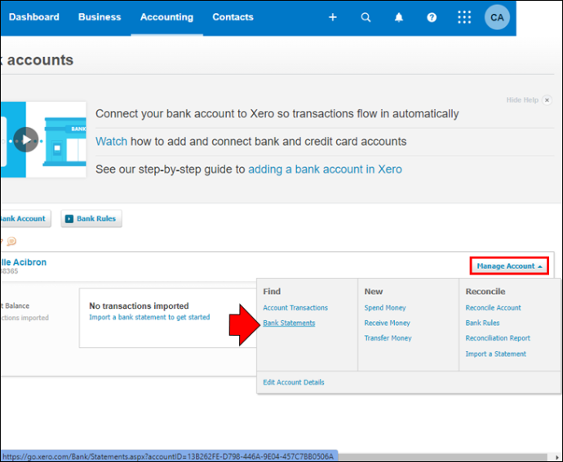Click the Bank Rules button
This screenshot has height=462, width=563.
click(91, 218)
